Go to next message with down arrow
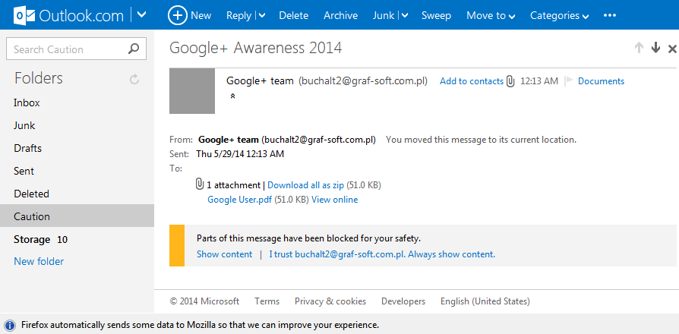 [x=655, y=48]
